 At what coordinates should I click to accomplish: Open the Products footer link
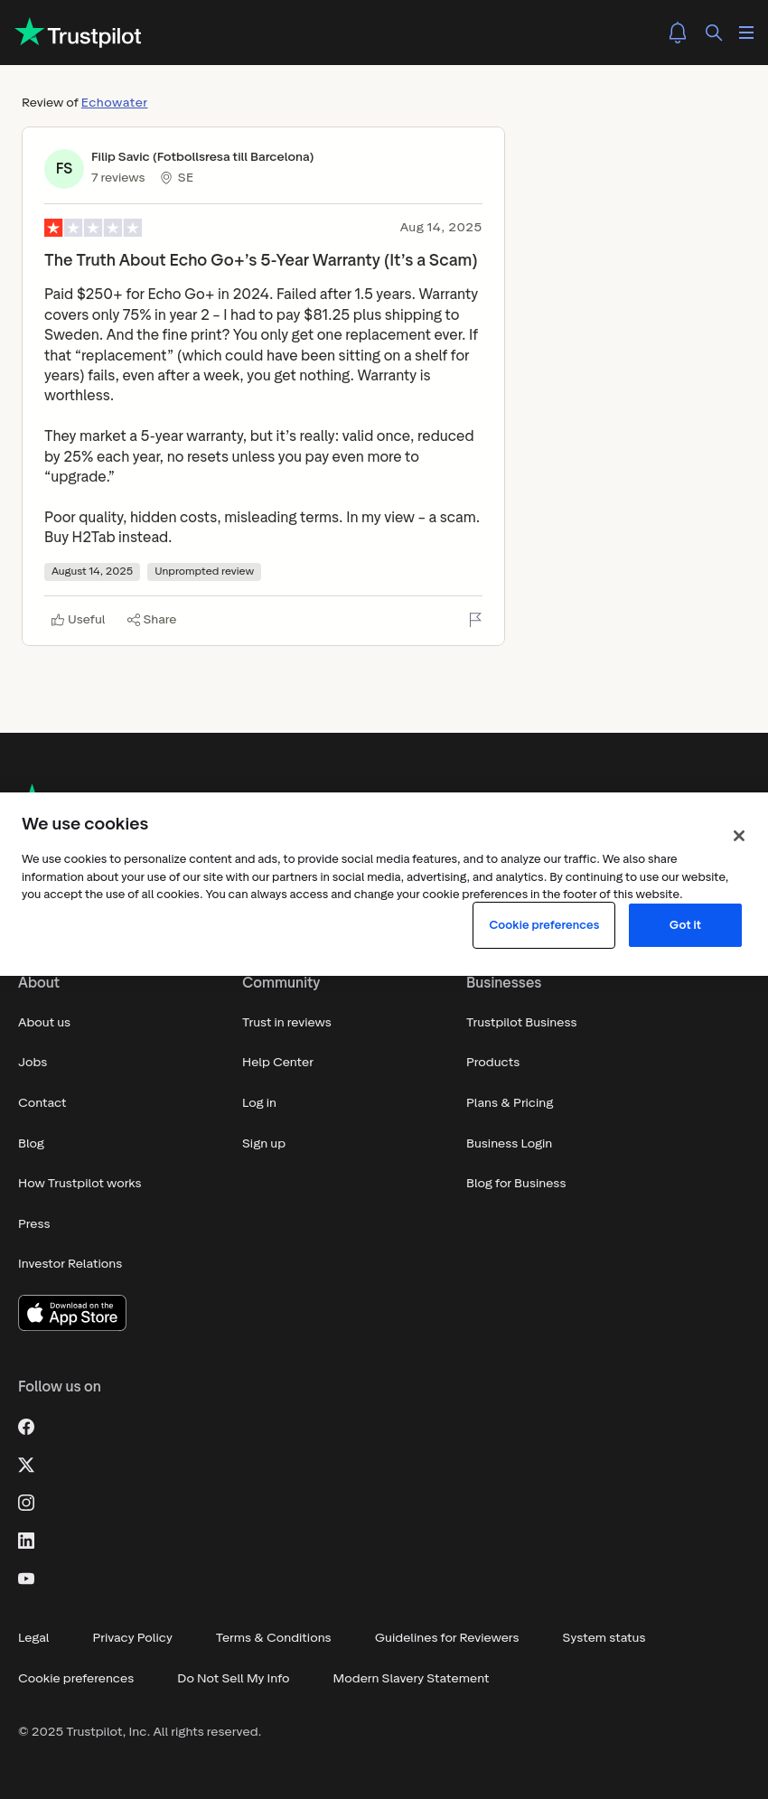point(492,1063)
